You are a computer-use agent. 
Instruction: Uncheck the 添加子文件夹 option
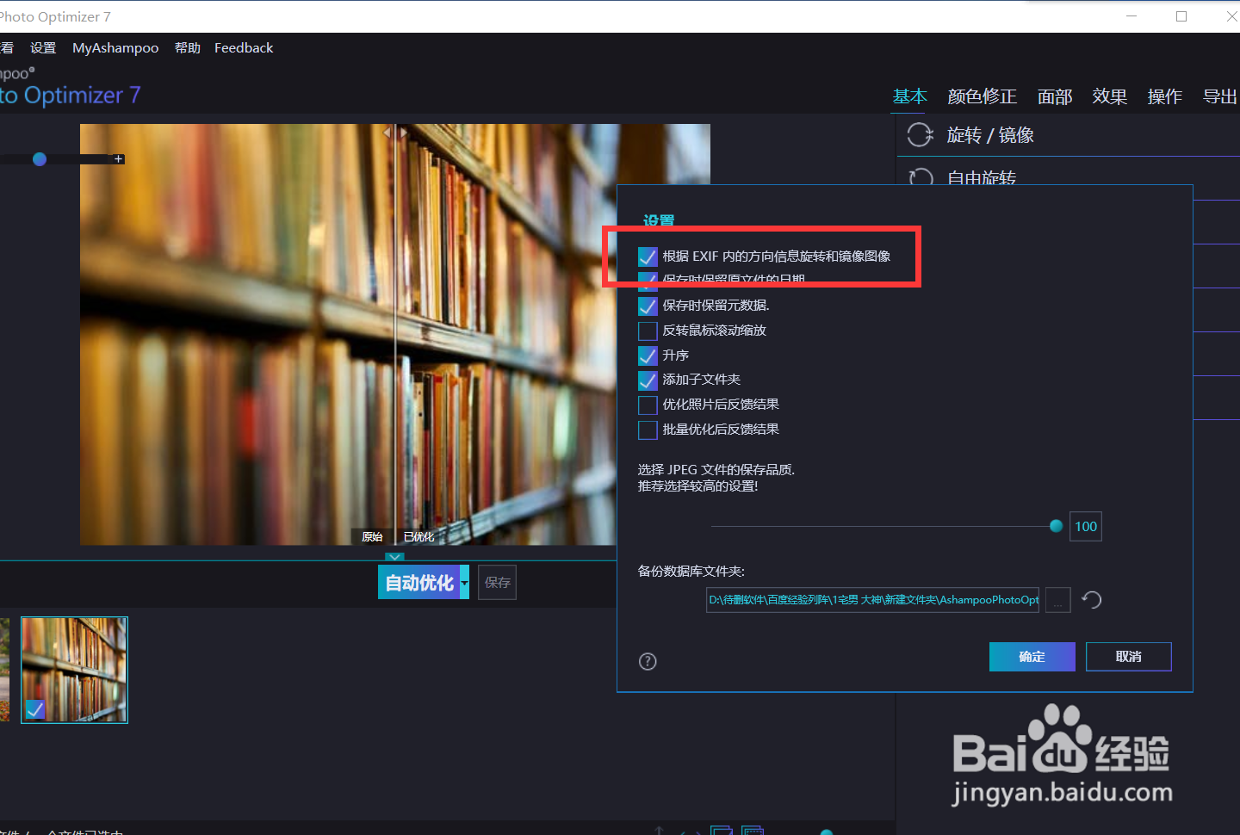pyautogui.click(x=648, y=380)
